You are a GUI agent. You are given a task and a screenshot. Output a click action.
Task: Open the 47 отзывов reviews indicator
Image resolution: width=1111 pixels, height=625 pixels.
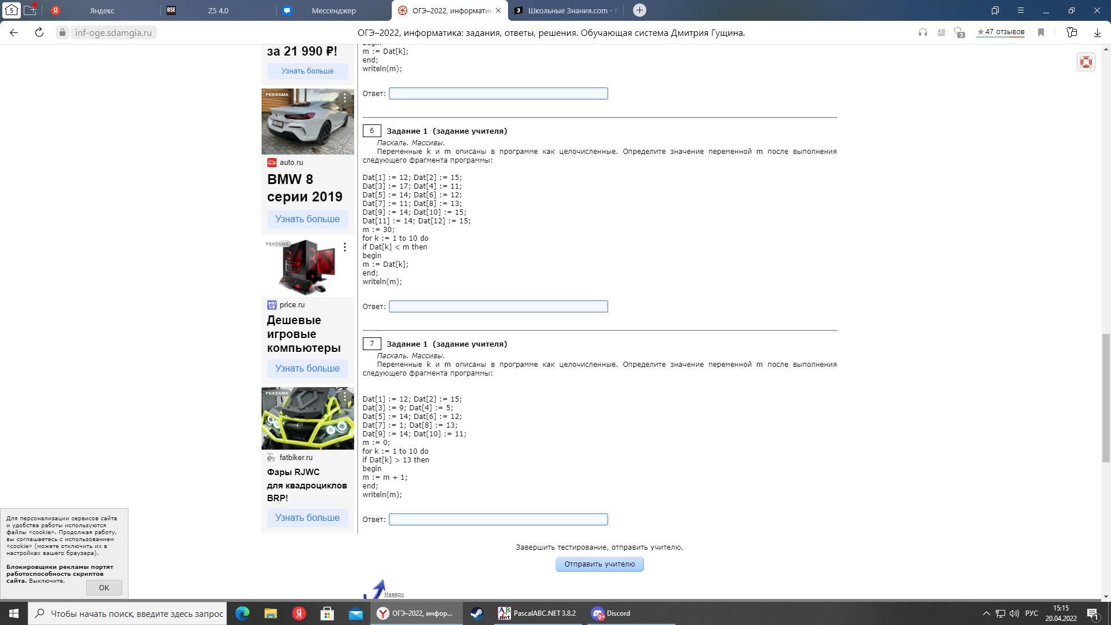[1000, 32]
